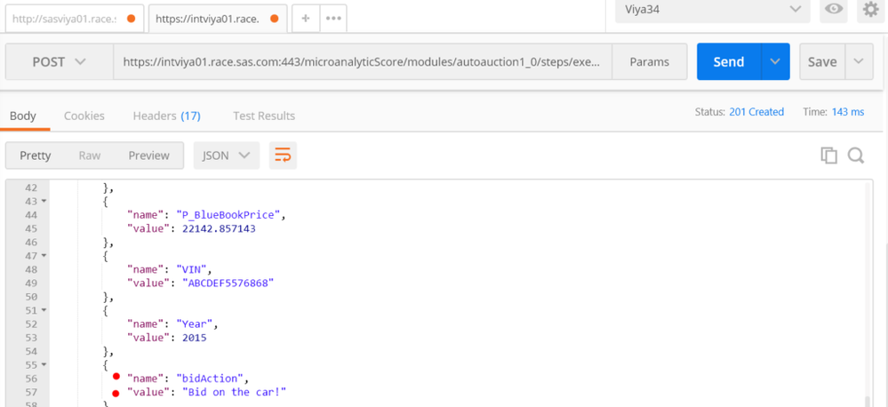Open Save button dropdown arrow
The width and height of the screenshot is (888, 407).
tap(859, 61)
